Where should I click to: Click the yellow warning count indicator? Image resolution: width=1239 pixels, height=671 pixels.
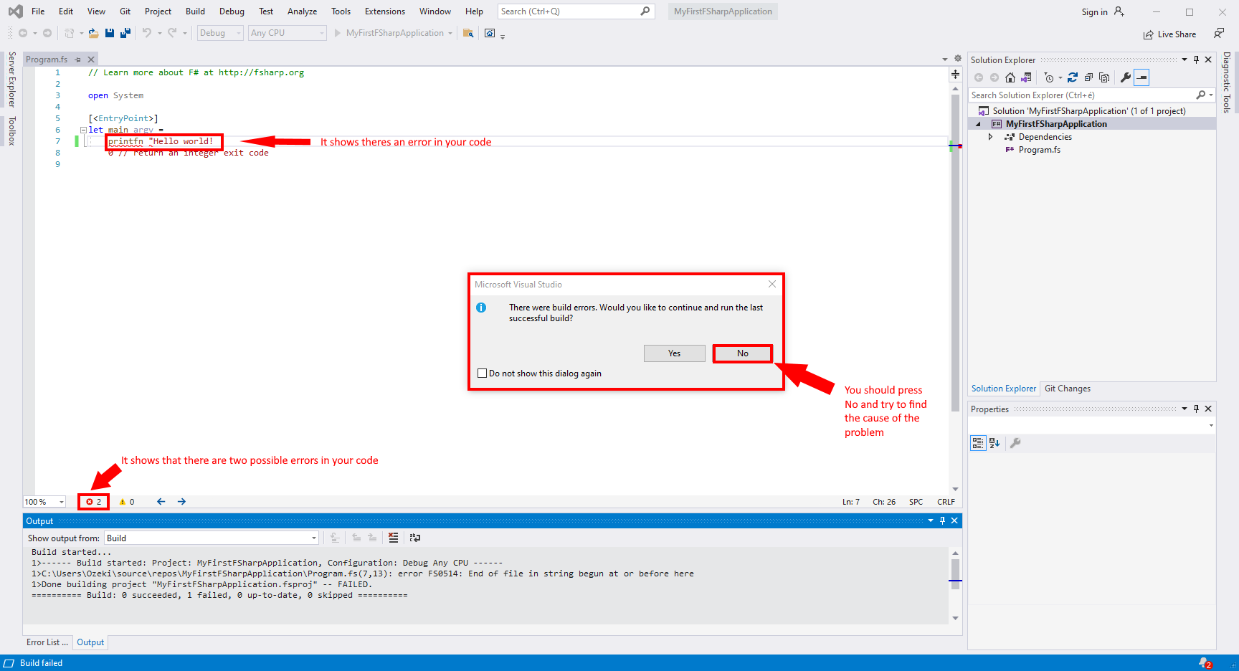[127, 502]
